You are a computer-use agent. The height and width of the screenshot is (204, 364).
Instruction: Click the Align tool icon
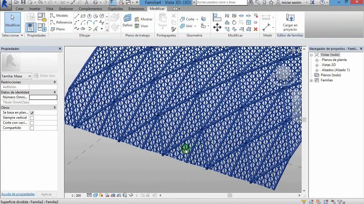[x=217, y=17]
